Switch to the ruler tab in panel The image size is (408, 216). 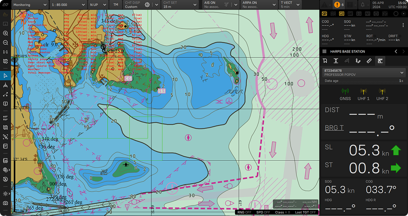[369, 61]
